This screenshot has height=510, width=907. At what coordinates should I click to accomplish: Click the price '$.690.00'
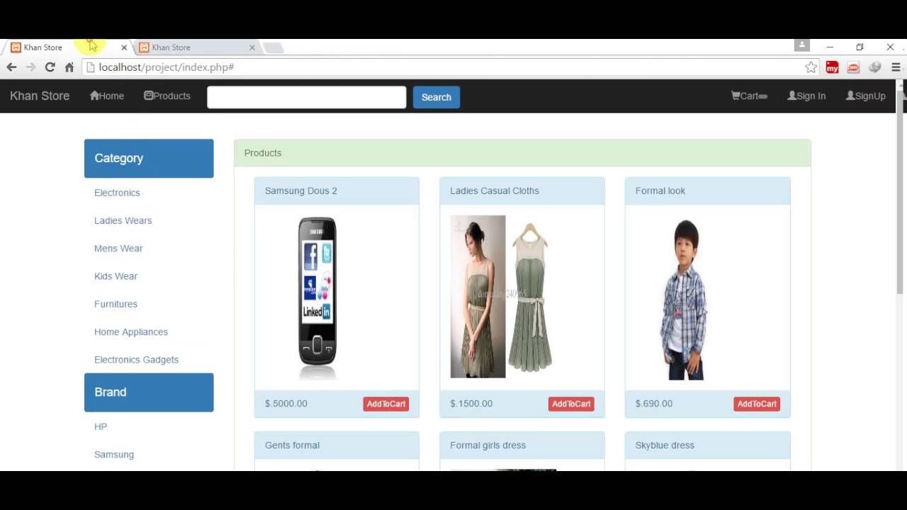(x=654, y=404)
